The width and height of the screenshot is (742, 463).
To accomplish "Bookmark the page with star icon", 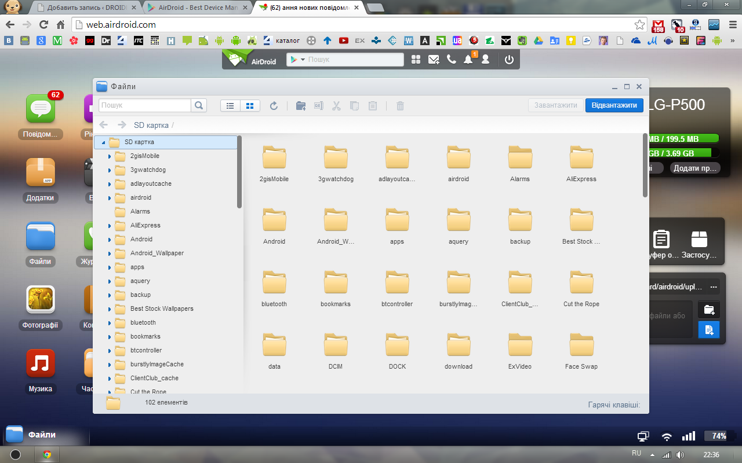I will [x=639, y=25].
